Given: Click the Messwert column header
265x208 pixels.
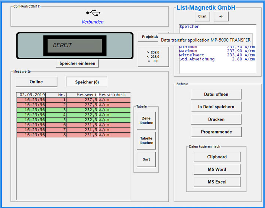Looking at the screenshot, I should coord(82,95).
